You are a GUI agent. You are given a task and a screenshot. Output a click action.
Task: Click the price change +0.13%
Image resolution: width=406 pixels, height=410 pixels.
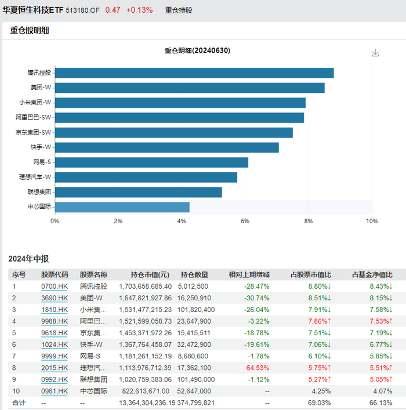139,10
